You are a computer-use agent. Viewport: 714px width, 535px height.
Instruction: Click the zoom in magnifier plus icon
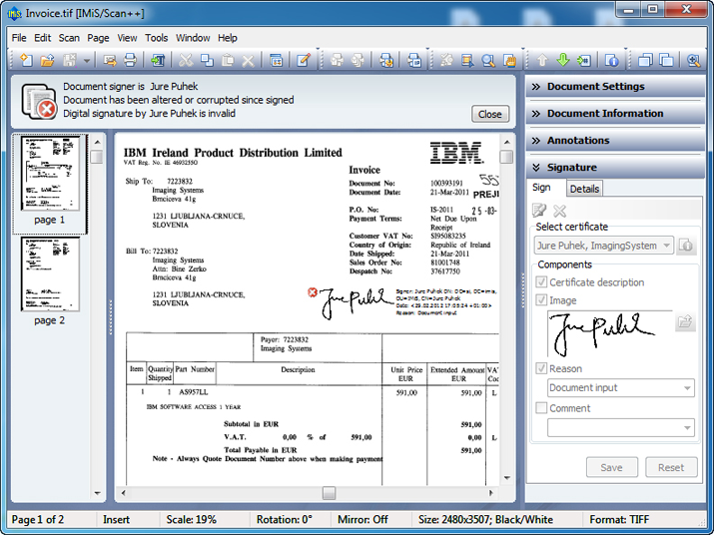coord(693,60)
